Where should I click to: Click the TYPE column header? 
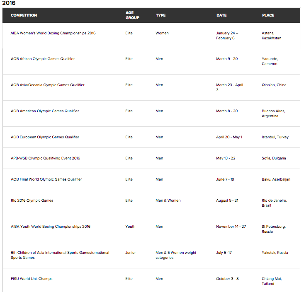(161, 15)
